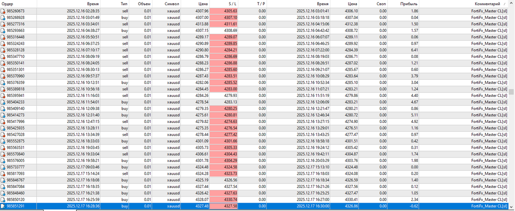Click the order icon beside 985425935
The image size is (515, 211).
3,128
